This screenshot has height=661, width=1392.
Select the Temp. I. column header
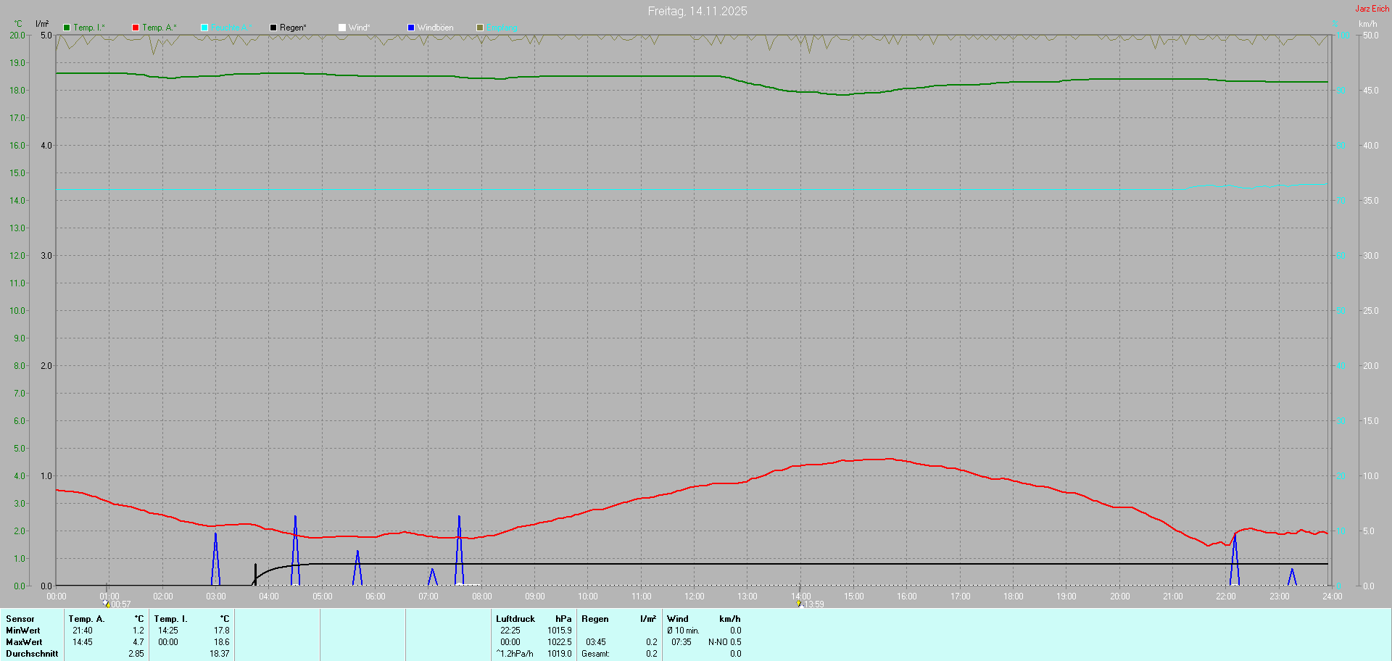point(170,619)
